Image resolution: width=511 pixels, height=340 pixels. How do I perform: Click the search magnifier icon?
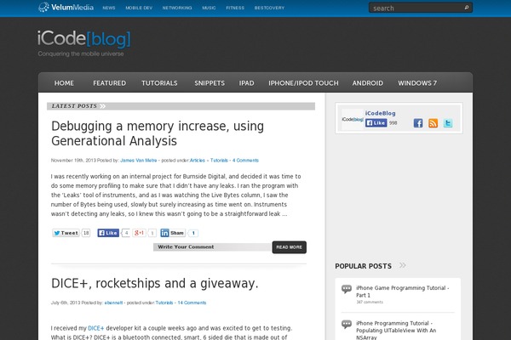[467, 8]
